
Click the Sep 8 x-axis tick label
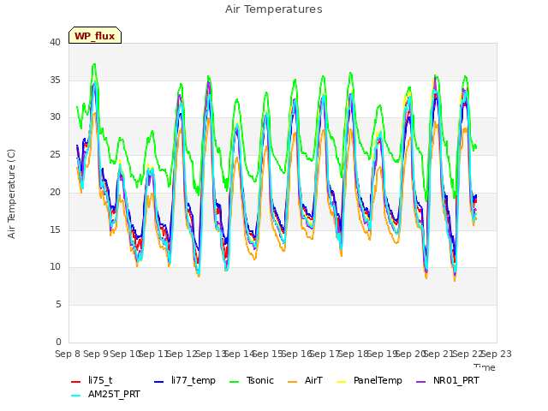pyautogui.click(x=68, y=354)
